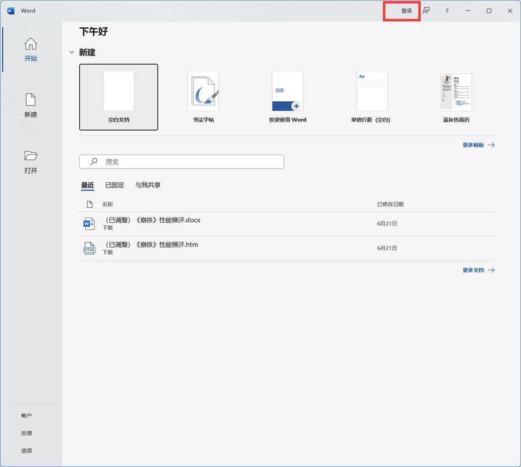
Task: Switch to the 已固定 tab
Action: click(114, 185)
